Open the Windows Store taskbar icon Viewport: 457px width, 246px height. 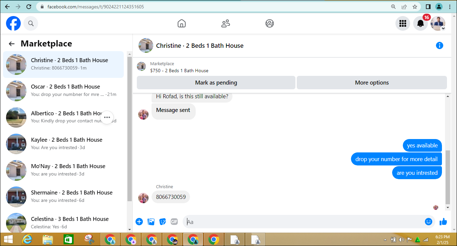tap(68, 239)
